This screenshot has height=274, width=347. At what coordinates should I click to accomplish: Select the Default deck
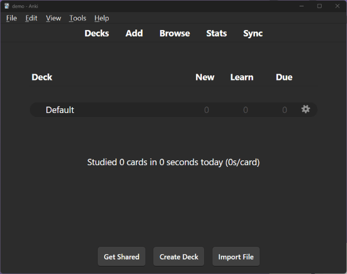click(60, 110)
